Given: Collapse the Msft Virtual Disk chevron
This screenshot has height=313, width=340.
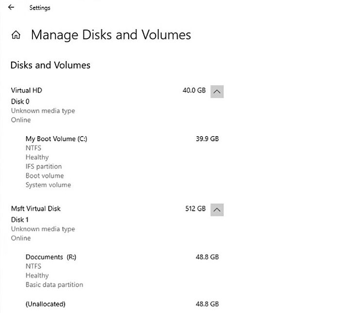Looking at the screenshot, I should [x=217, y=210].
